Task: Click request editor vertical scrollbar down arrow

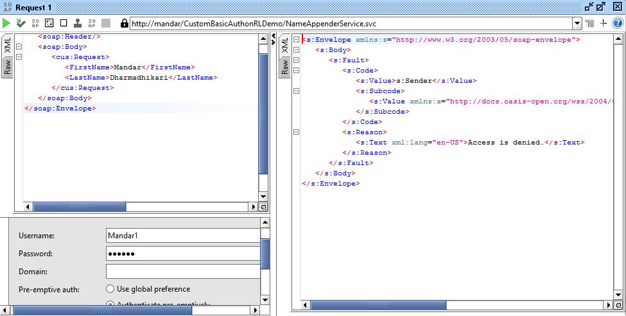Action: (x=263, y=197)
